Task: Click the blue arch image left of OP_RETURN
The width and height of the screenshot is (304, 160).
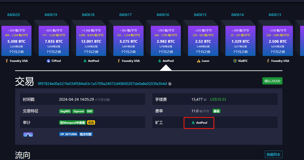Action: pos(28,134)
